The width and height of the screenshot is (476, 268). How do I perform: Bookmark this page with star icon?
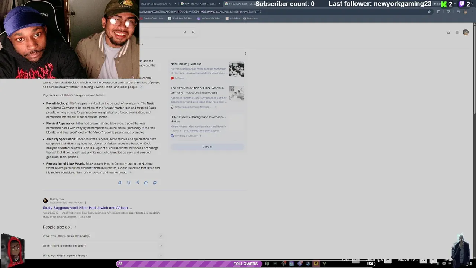[429, 12]
